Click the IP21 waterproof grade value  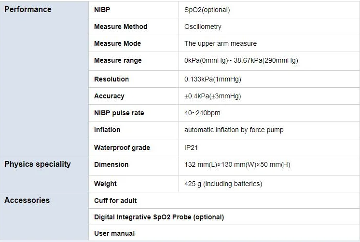[x=191, y=148]
